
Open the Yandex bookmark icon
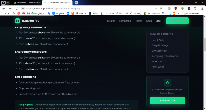19,13
